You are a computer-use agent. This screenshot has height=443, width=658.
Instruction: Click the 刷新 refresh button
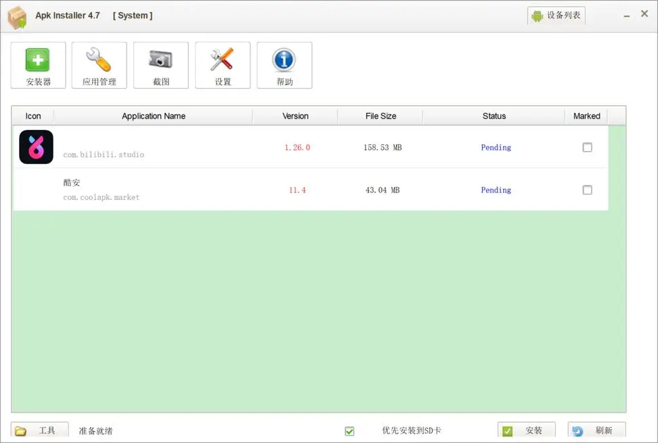coord(596,430)
